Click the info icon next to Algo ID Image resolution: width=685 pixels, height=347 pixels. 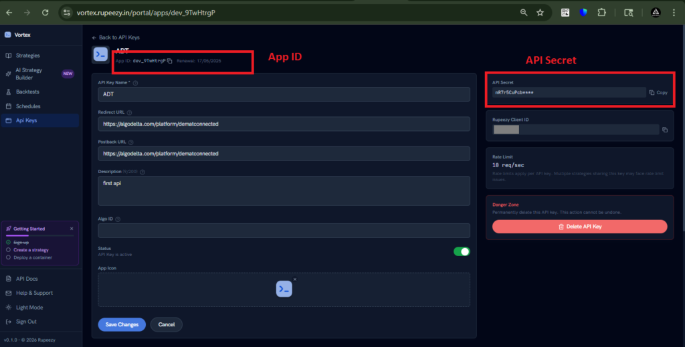pos(118,219)
